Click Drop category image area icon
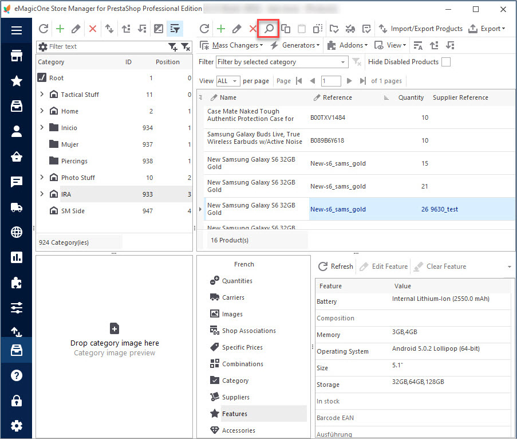 click(x=114, y=328)
